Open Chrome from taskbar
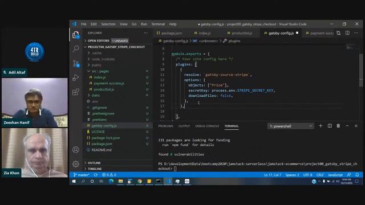365x205 pixels. pos(139,181)
